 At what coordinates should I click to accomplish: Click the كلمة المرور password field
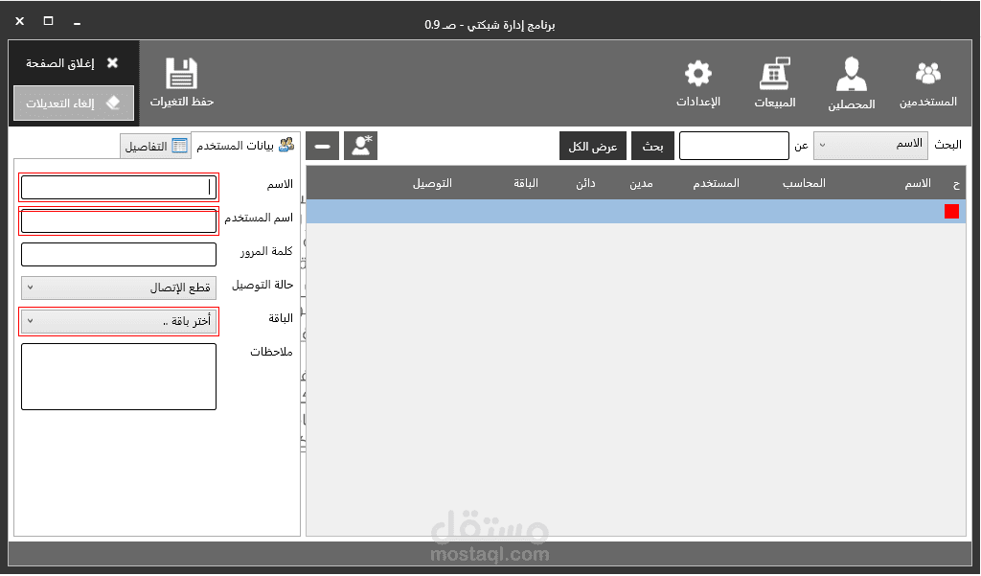[118, 254]
